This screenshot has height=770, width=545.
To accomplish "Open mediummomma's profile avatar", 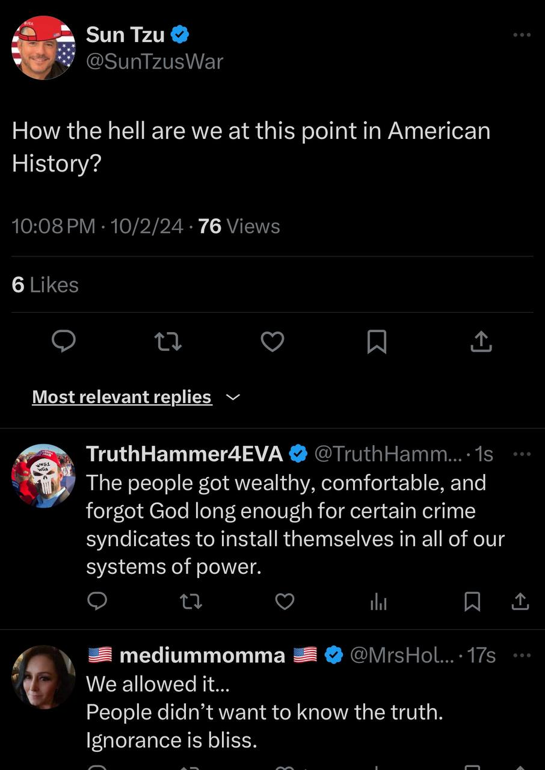I will 43,677.
